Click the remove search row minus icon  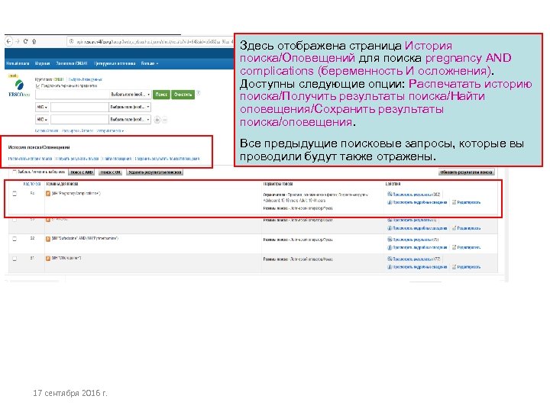164,120
